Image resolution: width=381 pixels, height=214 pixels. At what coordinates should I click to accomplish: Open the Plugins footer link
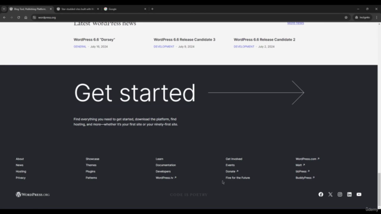tap(90, 171)
